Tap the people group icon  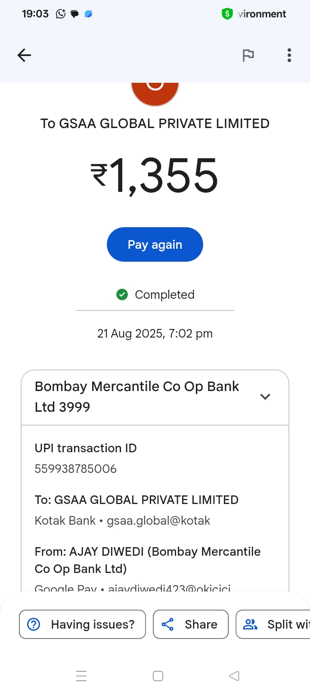pos(250,624)
